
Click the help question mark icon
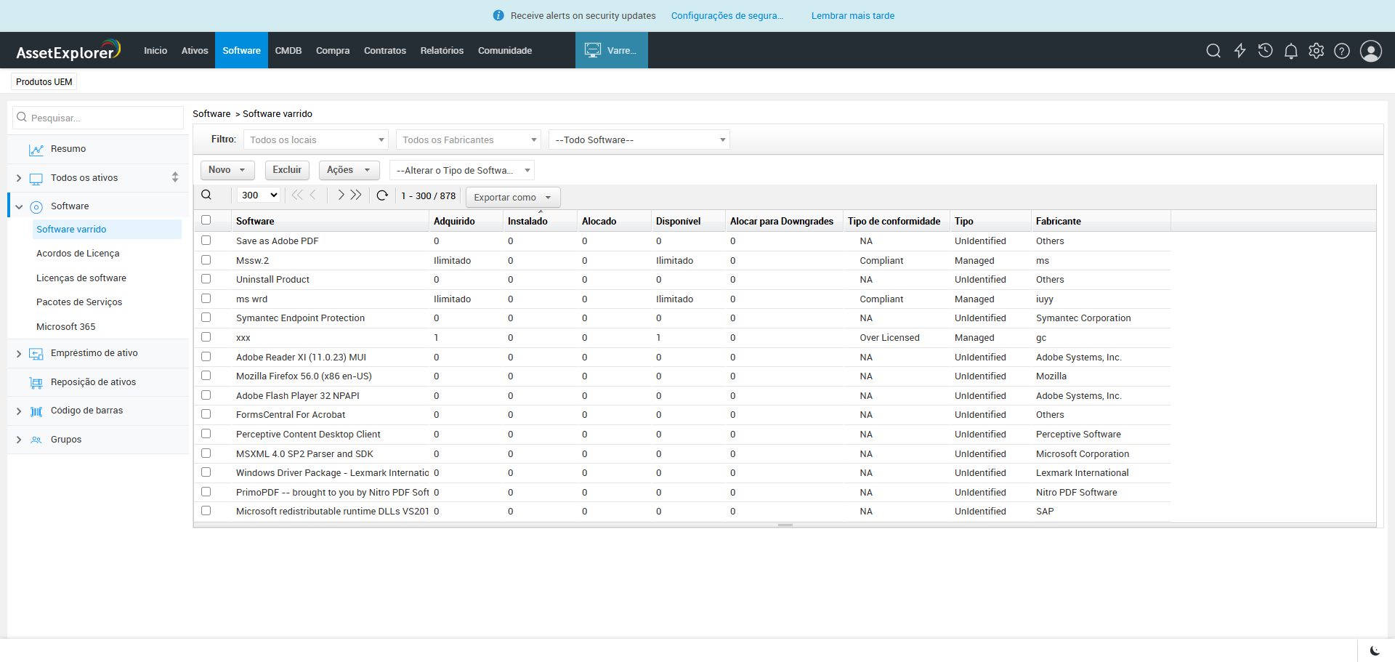click(x=1341, y=51)
